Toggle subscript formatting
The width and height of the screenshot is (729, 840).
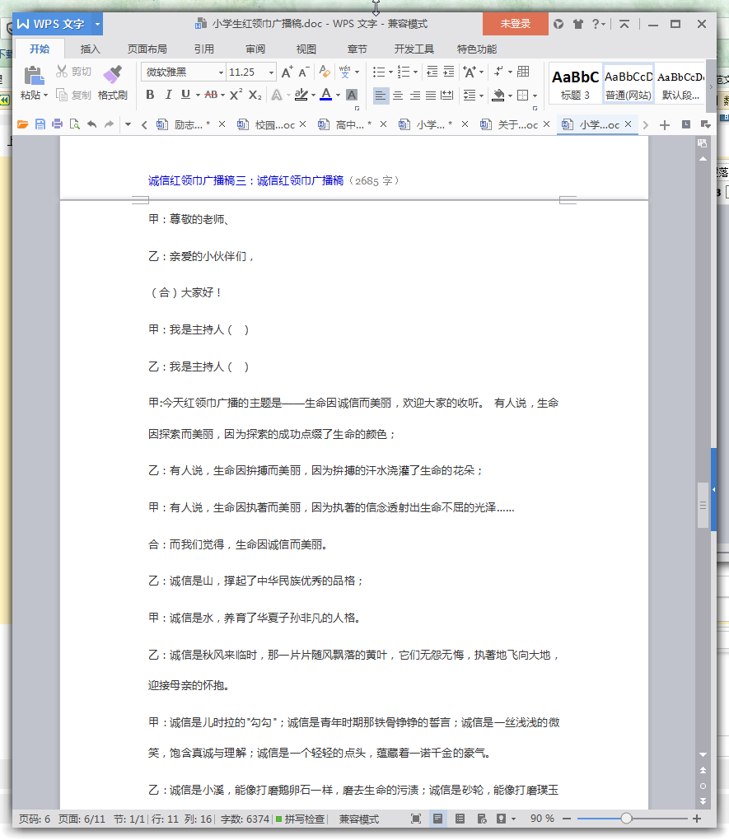(255, 96)
